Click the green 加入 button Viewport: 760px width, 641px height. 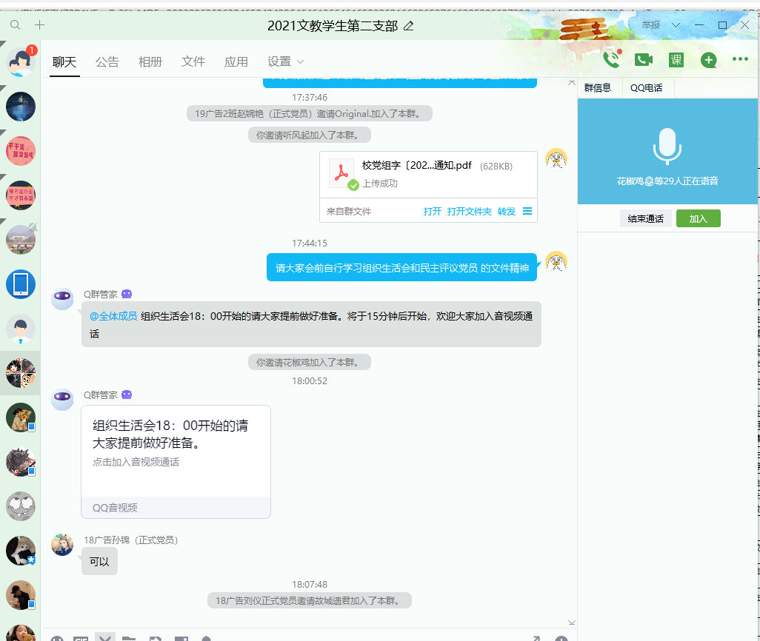point(698,218)
